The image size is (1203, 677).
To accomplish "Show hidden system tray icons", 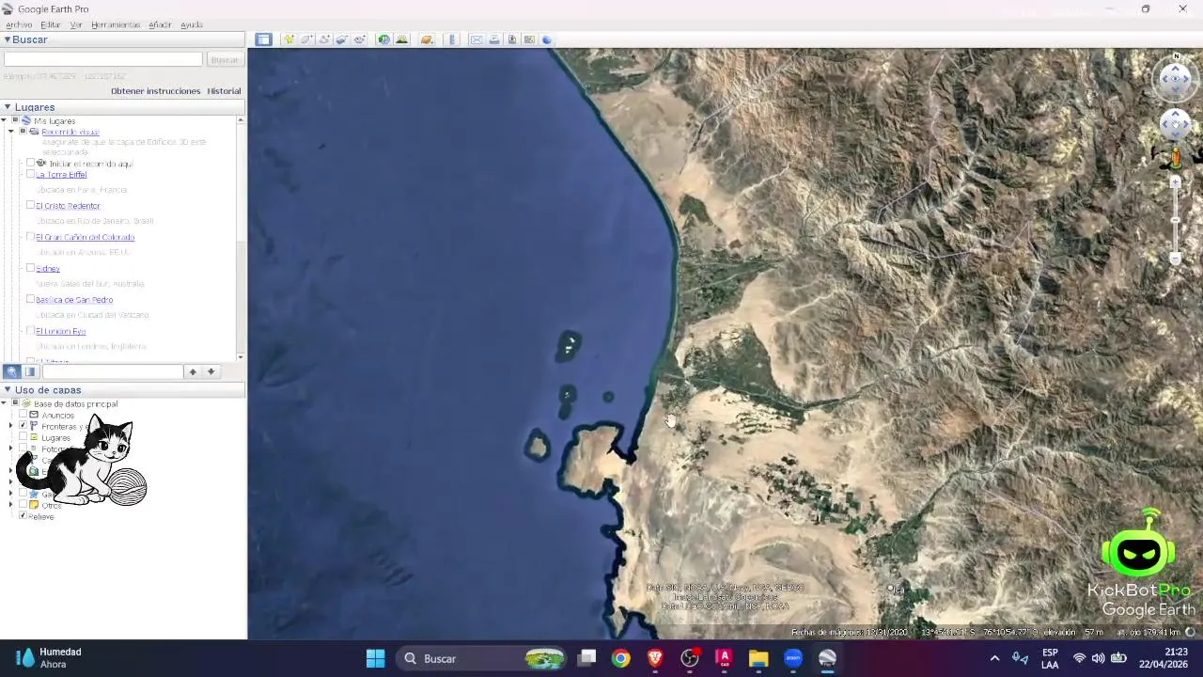I will click(994, 658).
